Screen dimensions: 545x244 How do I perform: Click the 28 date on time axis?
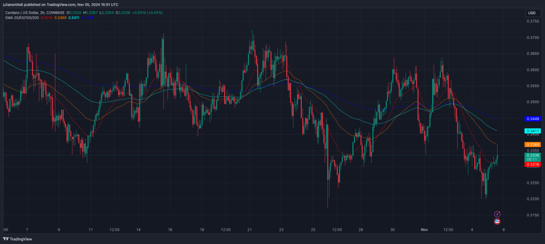[361, 230]
